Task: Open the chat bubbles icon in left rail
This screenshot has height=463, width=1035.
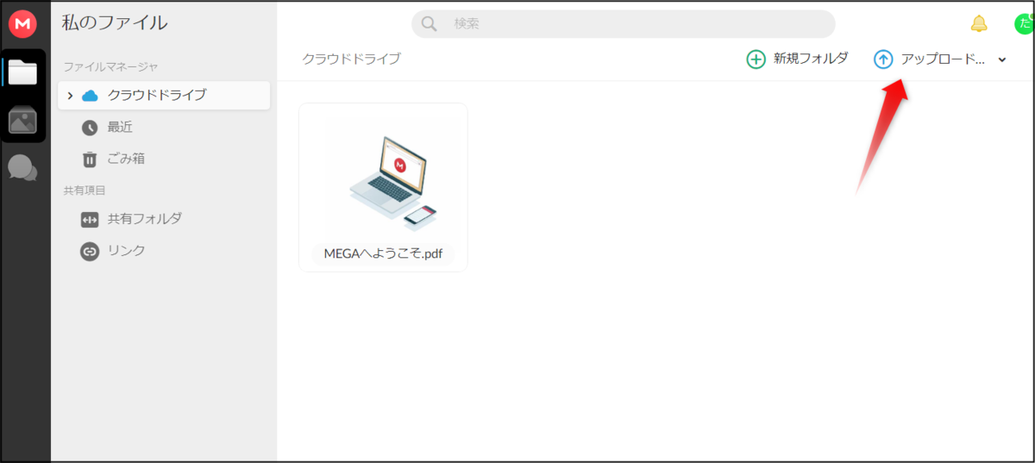Action: [22, 167]
